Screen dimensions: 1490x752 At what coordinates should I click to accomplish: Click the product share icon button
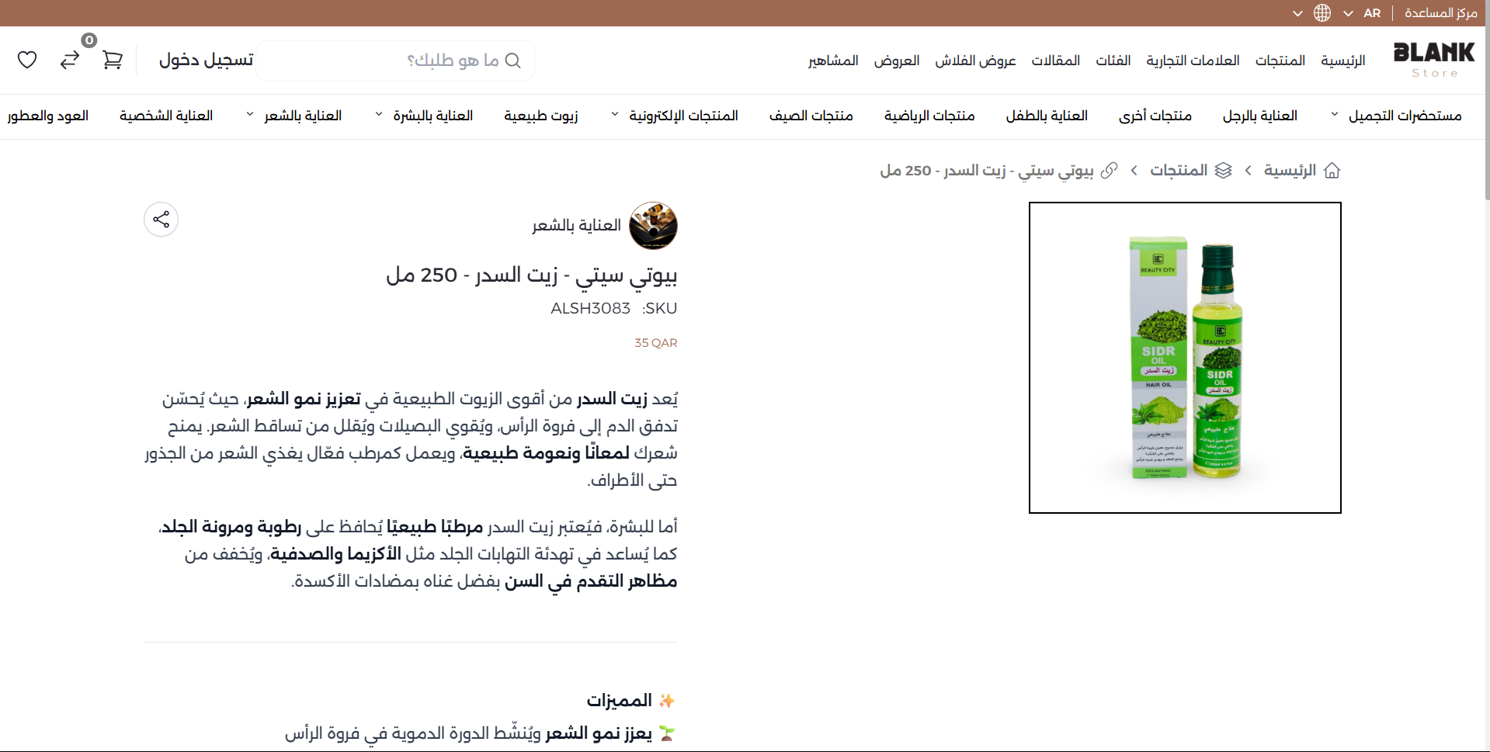click(x=162, y=220)
